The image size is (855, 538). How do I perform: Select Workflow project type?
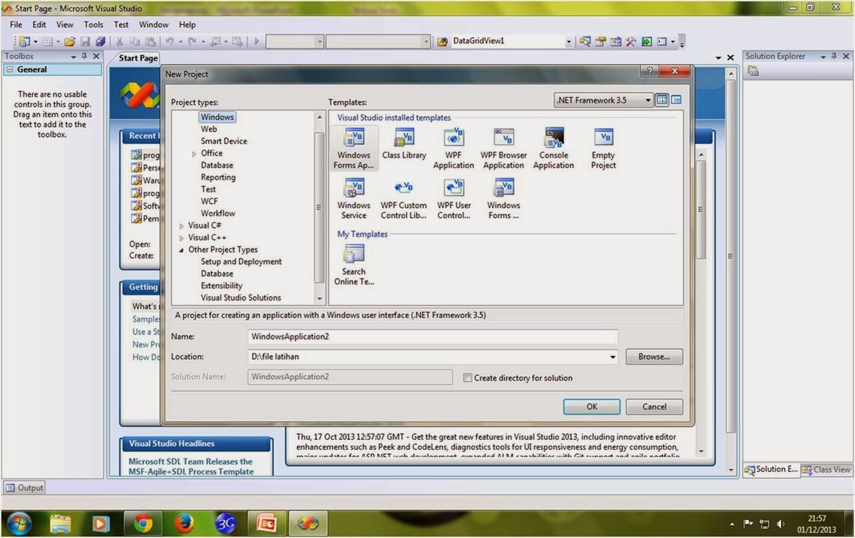click(x=218, y=213)
